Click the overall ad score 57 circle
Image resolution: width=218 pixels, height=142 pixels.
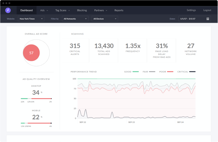tap(31, 53)
